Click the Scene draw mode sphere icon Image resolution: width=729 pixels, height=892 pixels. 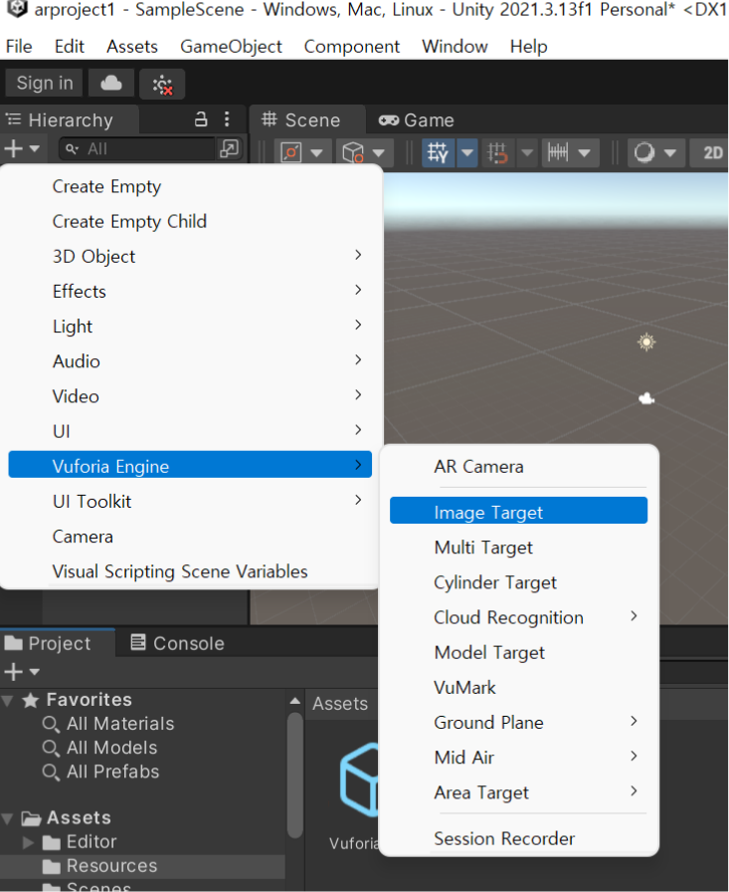[x=644, y=152]
